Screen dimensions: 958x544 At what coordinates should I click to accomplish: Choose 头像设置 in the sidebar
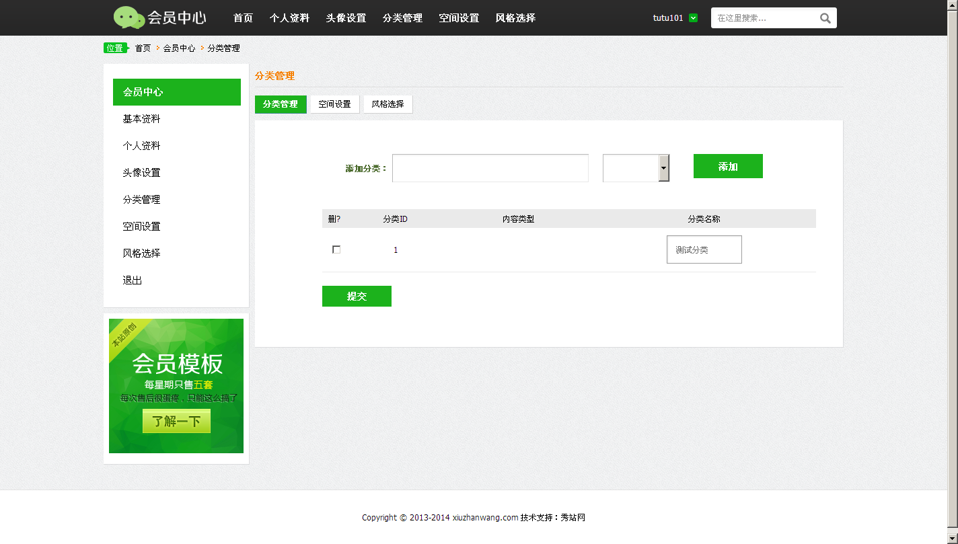coord(141,173)
